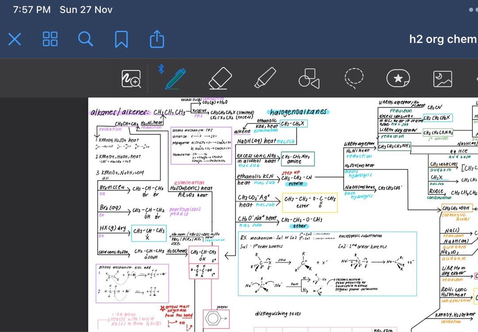This screenshot has height=332, width=478.
Task: Tap the date in the status bar
Action: [x=85, y=9]
